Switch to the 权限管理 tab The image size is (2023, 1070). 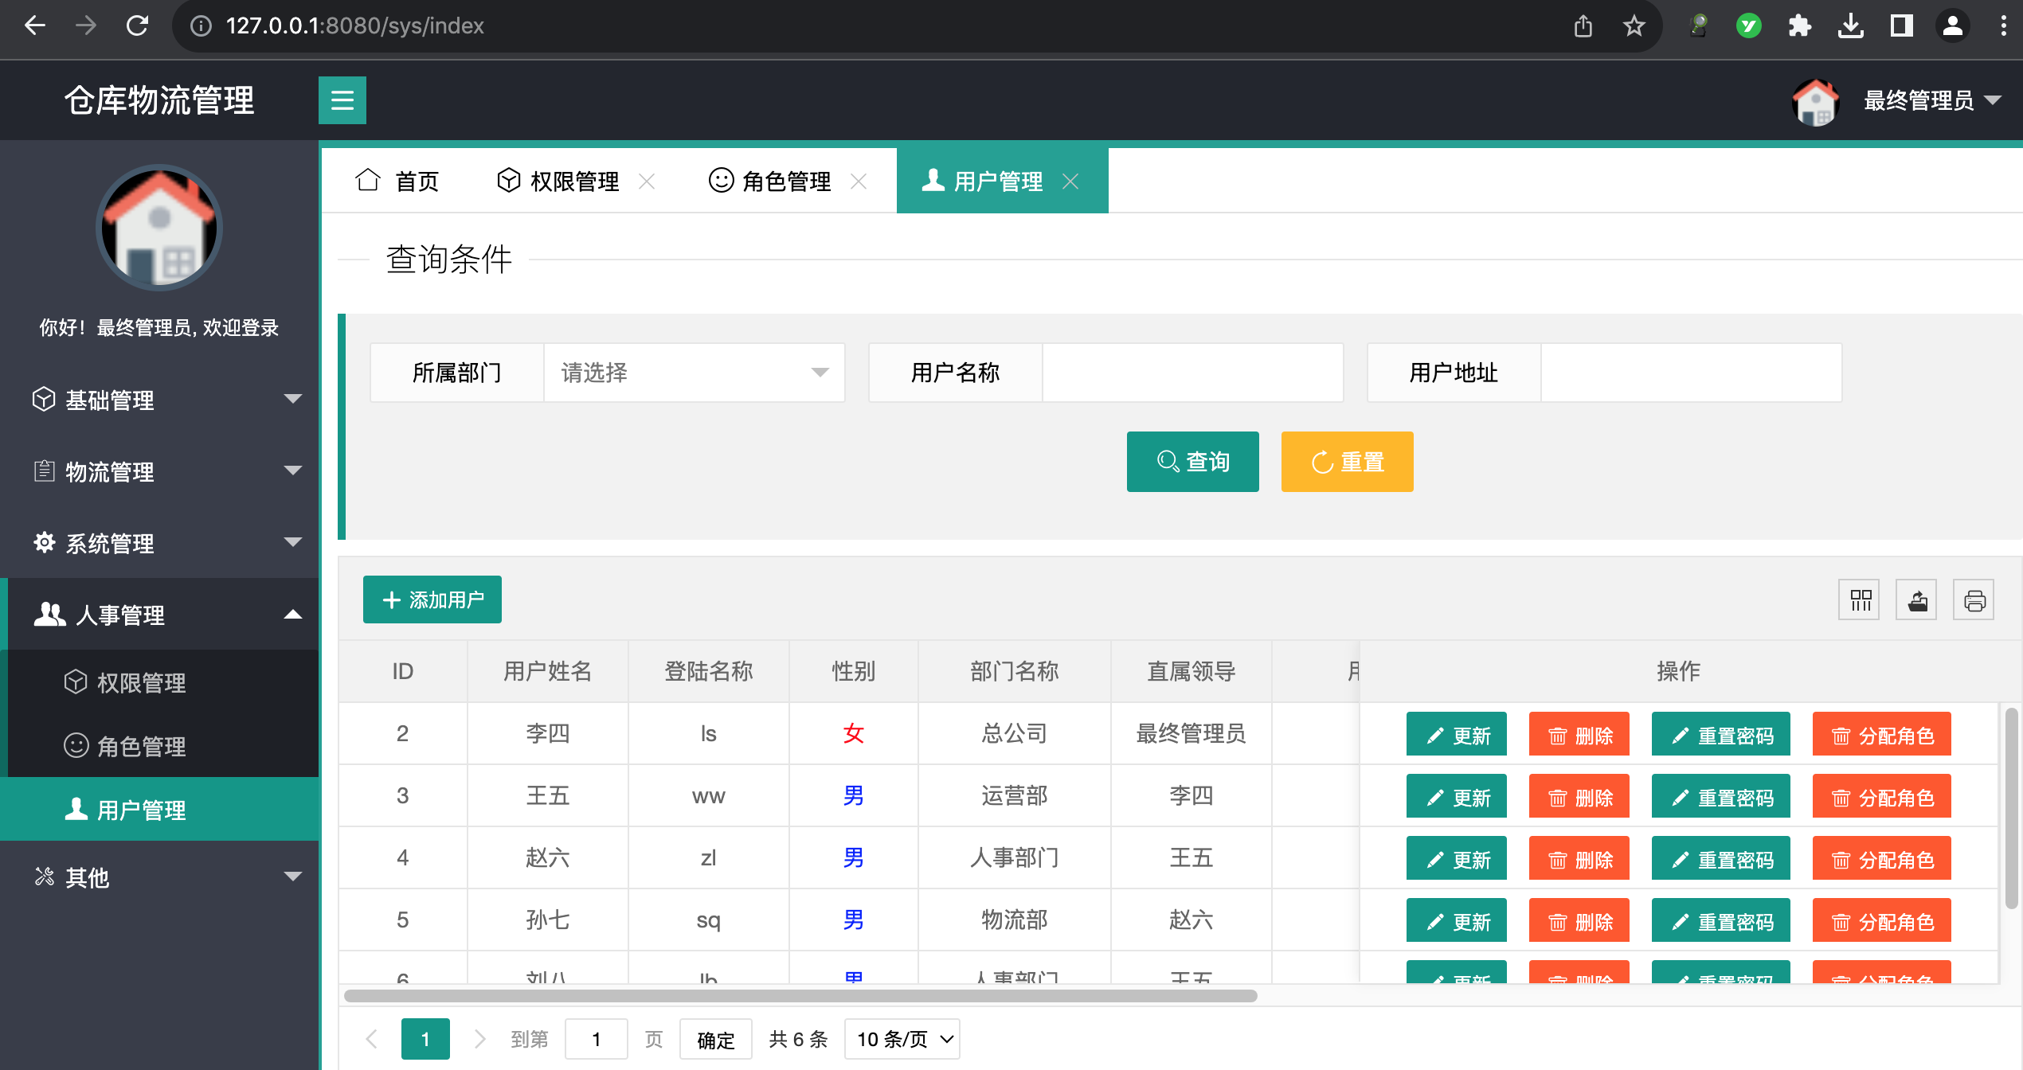pyautogui.click(x=573, y=182)
